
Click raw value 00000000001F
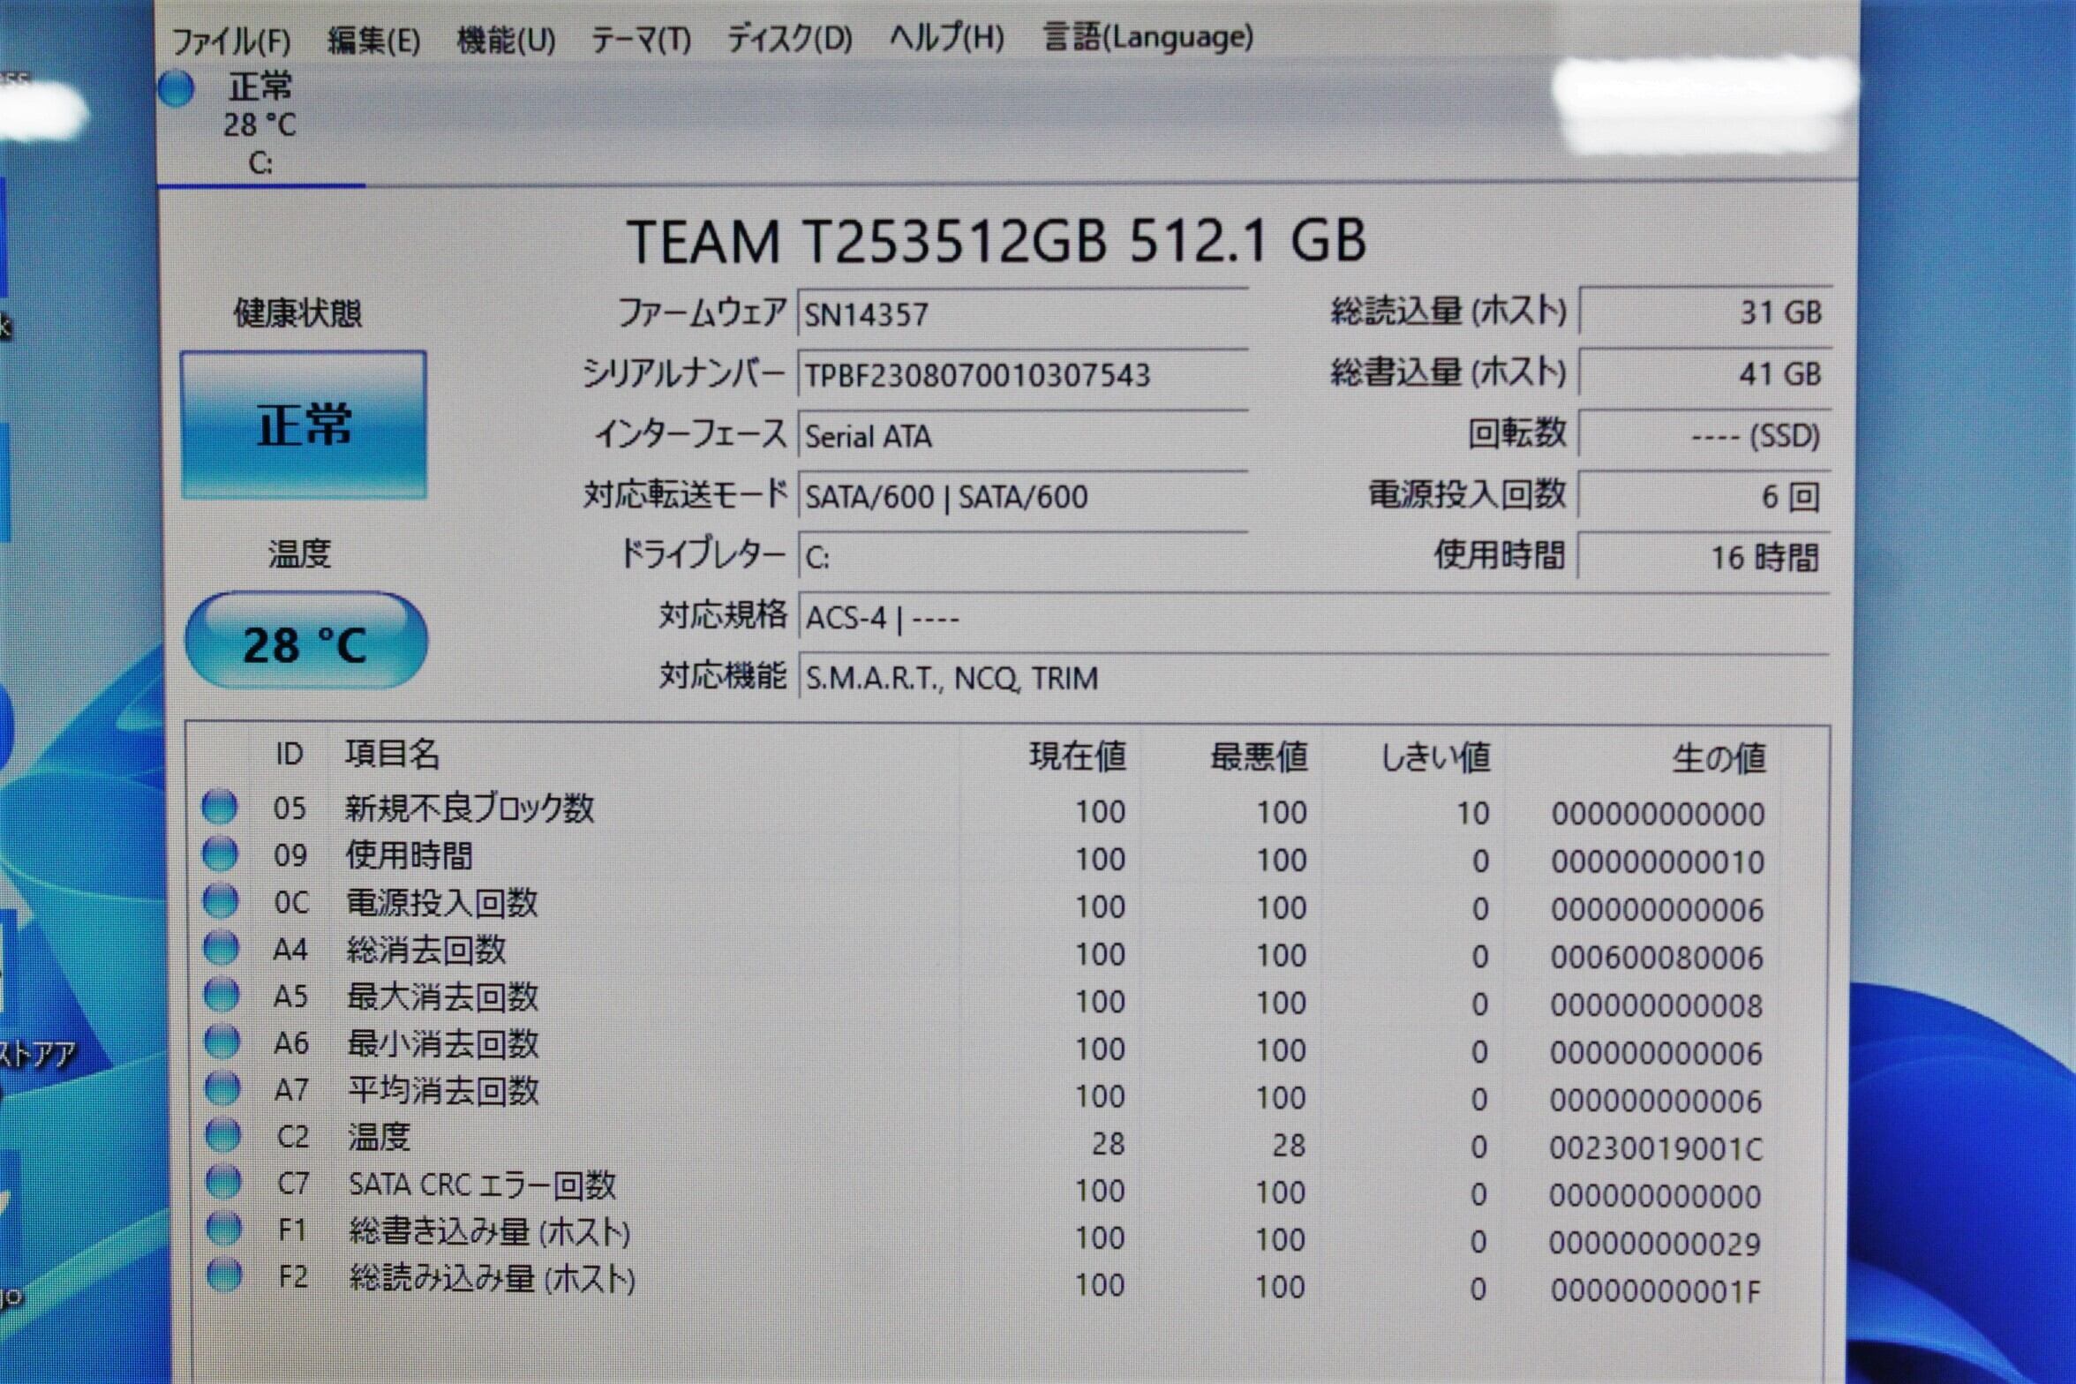[x=1655, y=1291]
